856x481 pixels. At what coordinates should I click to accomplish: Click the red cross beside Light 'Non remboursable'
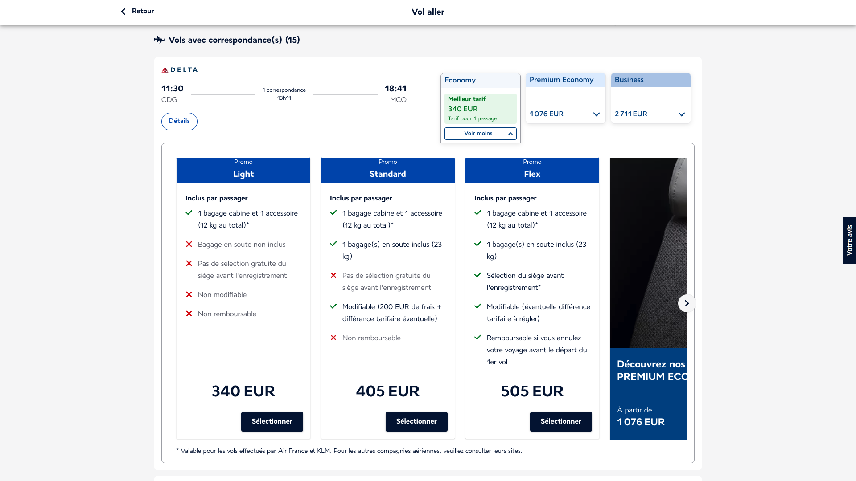pos(189,314)
